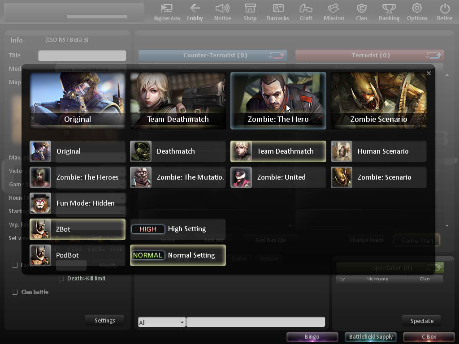Viewport: 459px width, 344px height.
Task: Enable High Setting difficulty
Action: (178, 229)
